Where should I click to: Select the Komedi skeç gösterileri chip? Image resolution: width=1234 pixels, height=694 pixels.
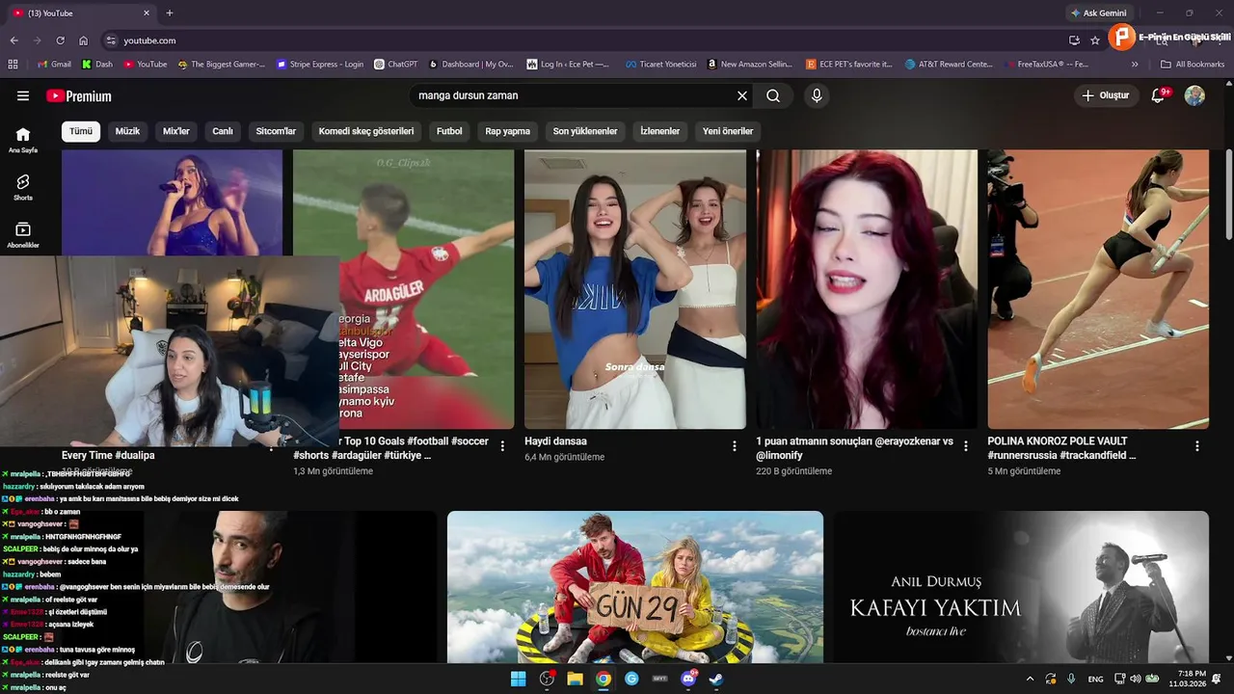click(x=366, y=131)
